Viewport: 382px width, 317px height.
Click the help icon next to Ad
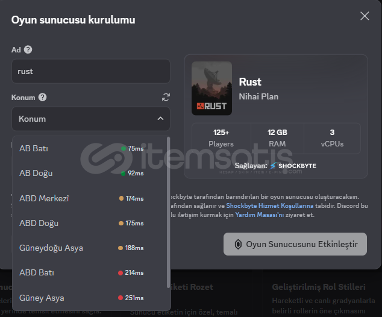[28, 49]
